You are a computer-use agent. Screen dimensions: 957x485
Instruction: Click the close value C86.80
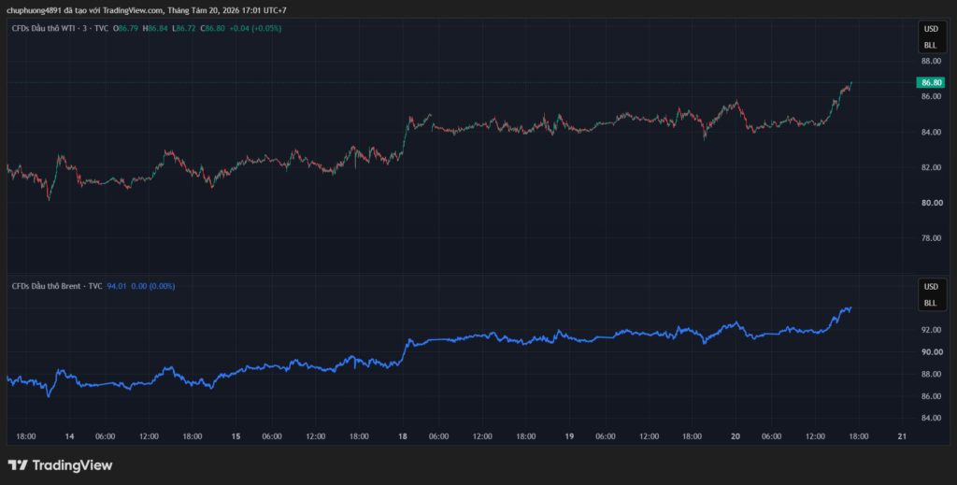click(x=212, y=28)
